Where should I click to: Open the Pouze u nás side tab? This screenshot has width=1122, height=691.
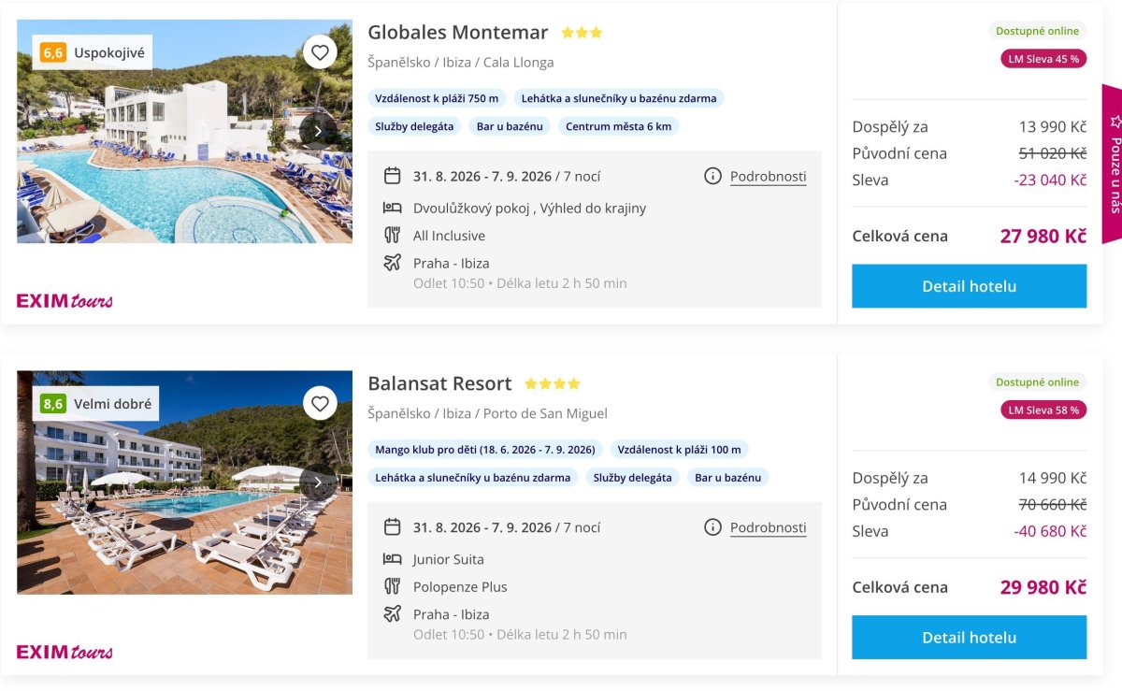pos(1113,163)
